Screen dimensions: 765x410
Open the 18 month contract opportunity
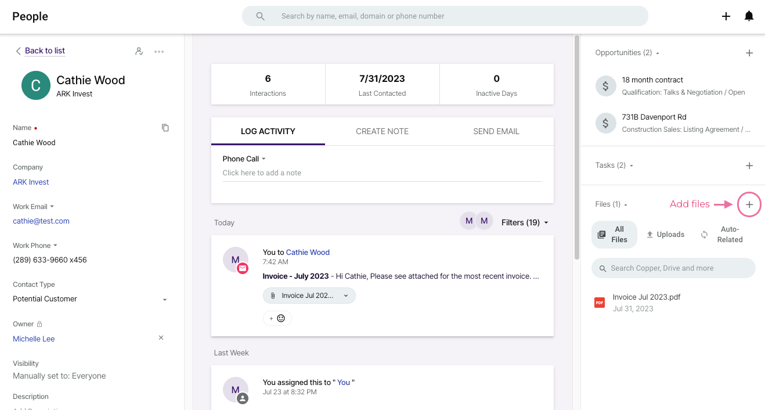[x=652, y=80]
